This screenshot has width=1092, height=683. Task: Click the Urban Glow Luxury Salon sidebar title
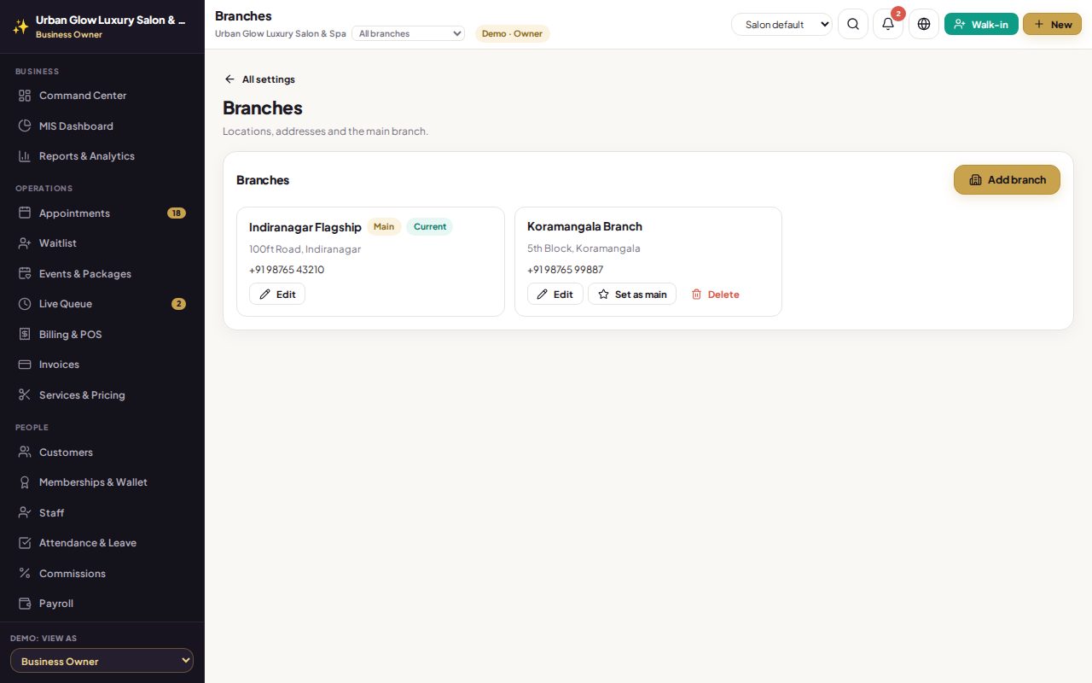[111, 20]
